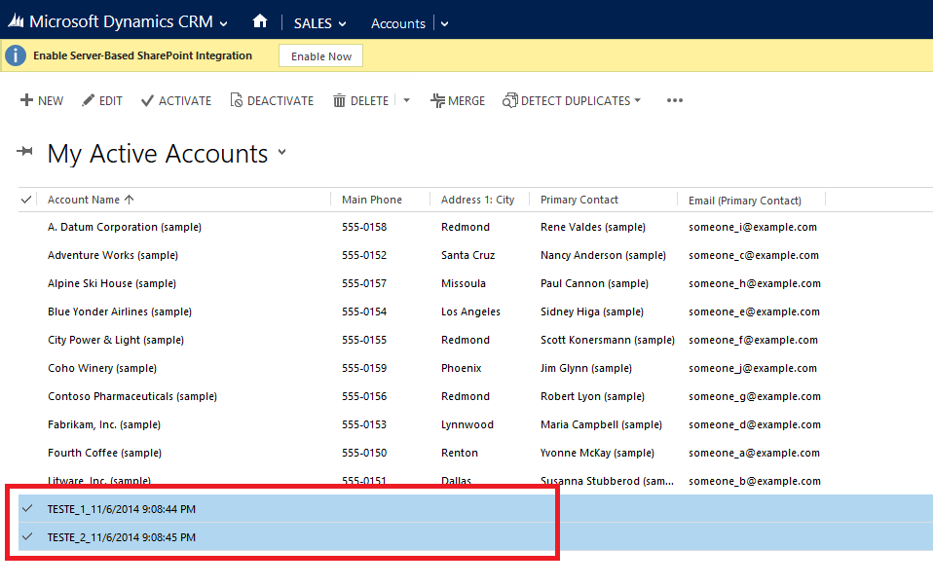The width and height of the screenshot is (933, 586).
Task: Sort by the Account Name column header
Action: click(84, 200)
